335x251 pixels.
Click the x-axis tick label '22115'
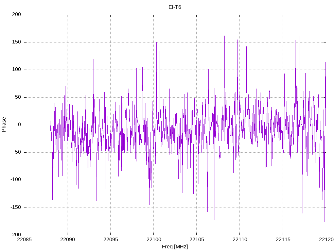point(283,240)
